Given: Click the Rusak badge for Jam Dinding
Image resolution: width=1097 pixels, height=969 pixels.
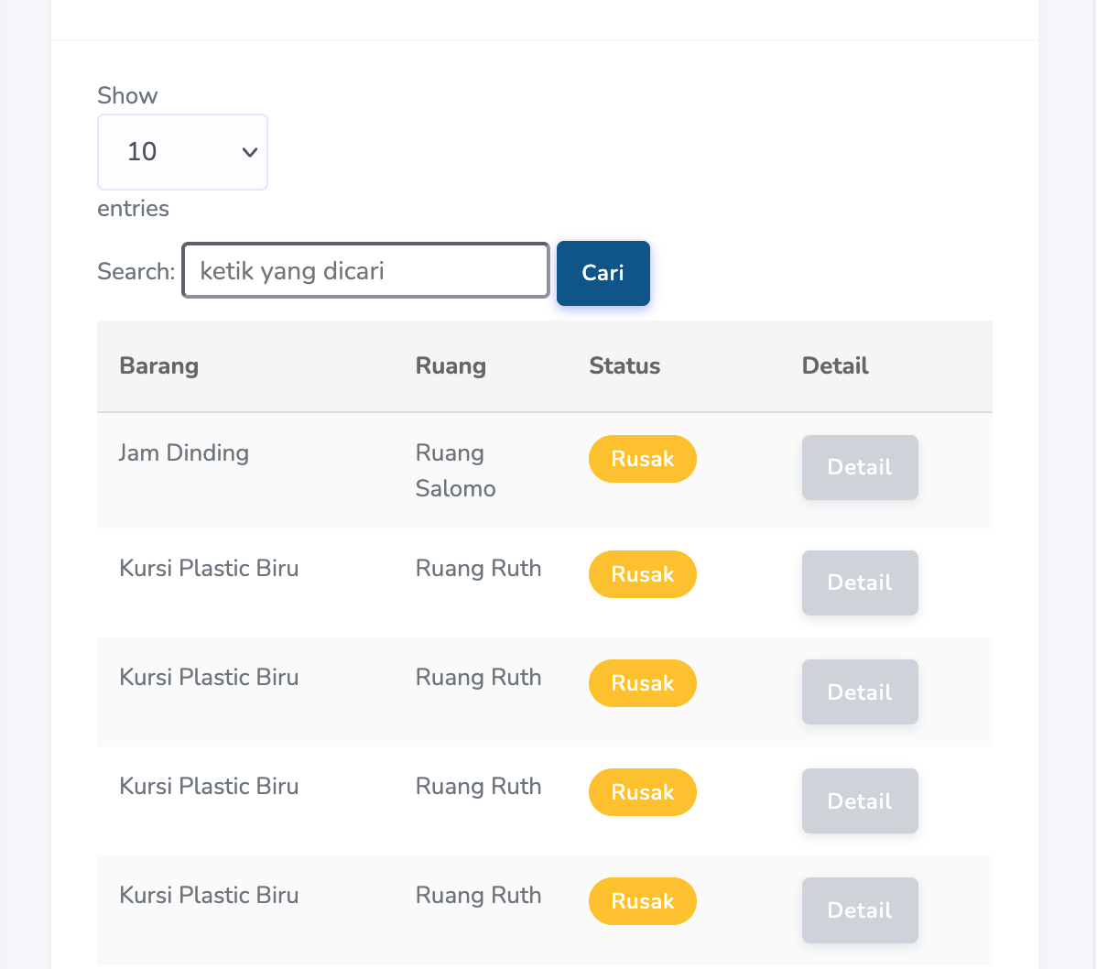Looking at the screenshot, I should tap(642, 459).
